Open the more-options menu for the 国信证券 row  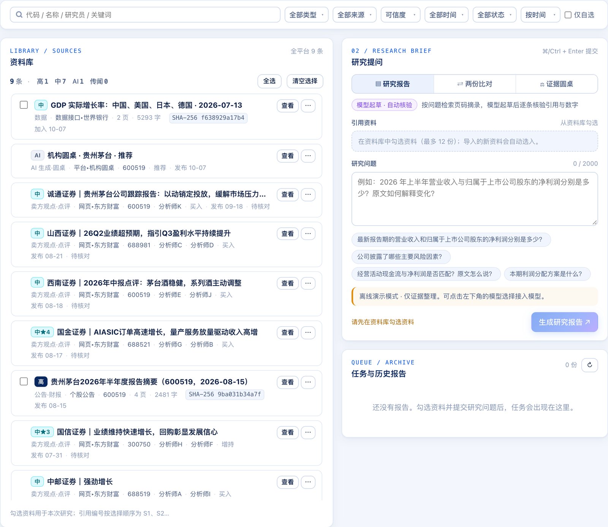point(308,432)
